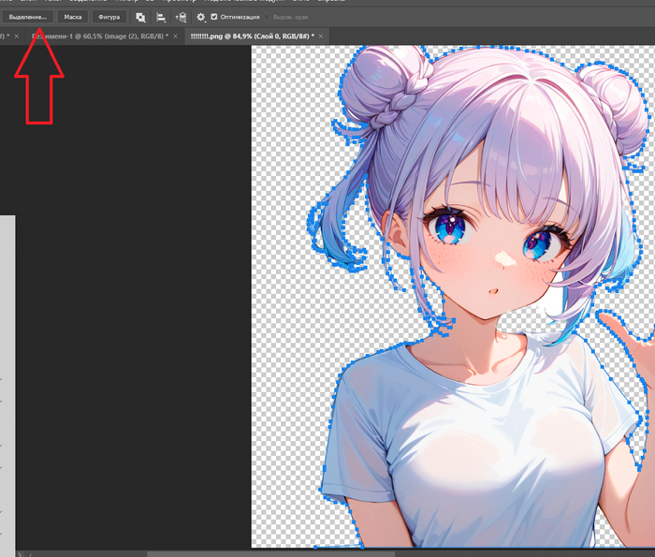Open the path operations icon menu
This screenshot has width=655, height=557.
pos(140,17)
